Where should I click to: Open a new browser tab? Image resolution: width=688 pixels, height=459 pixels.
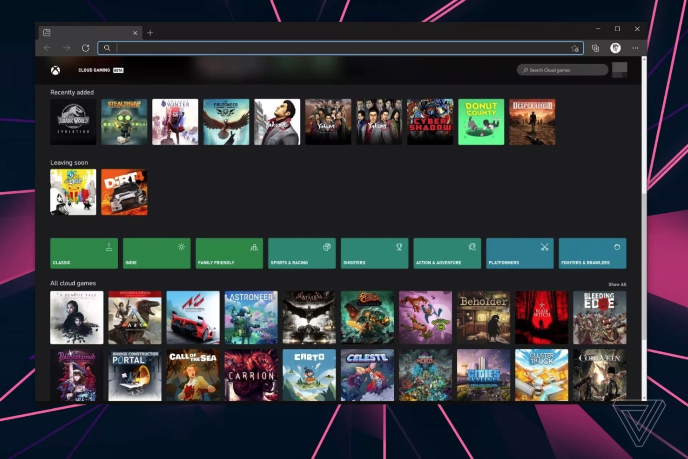[x=150, y=33]
